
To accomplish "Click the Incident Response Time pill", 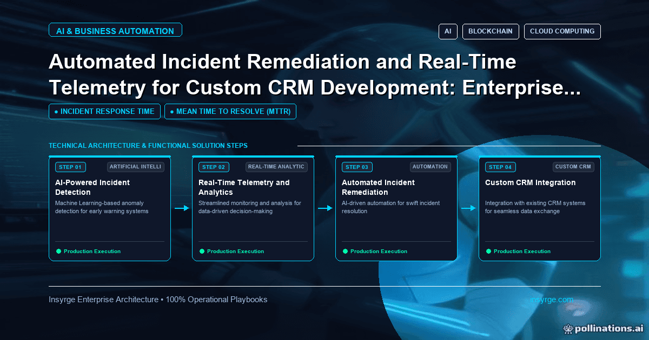I will pos(104,111).
